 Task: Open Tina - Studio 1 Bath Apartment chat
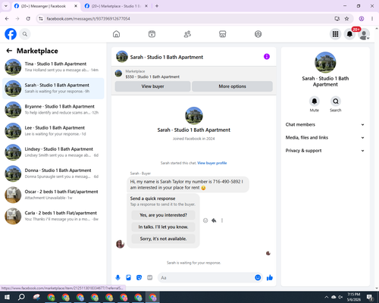coord(53,67)
